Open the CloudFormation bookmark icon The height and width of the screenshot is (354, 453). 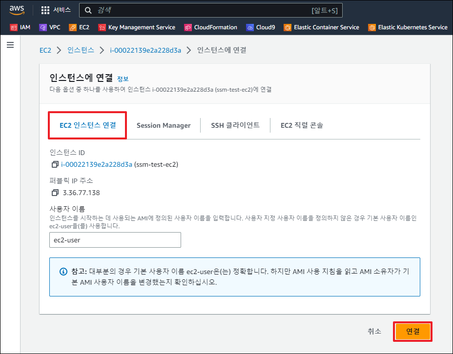(x=188, y=27)
